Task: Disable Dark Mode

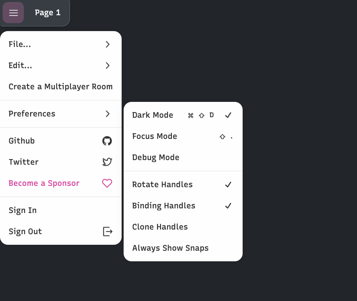Action: [x=153, y=115]
